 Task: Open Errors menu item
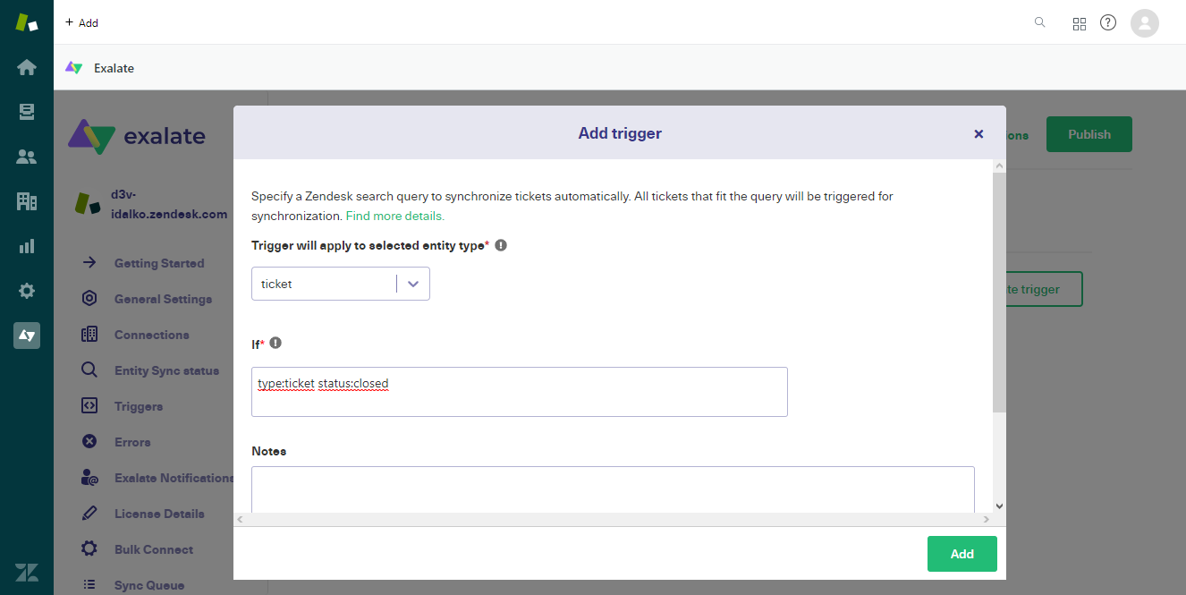(x=132, y=442)
